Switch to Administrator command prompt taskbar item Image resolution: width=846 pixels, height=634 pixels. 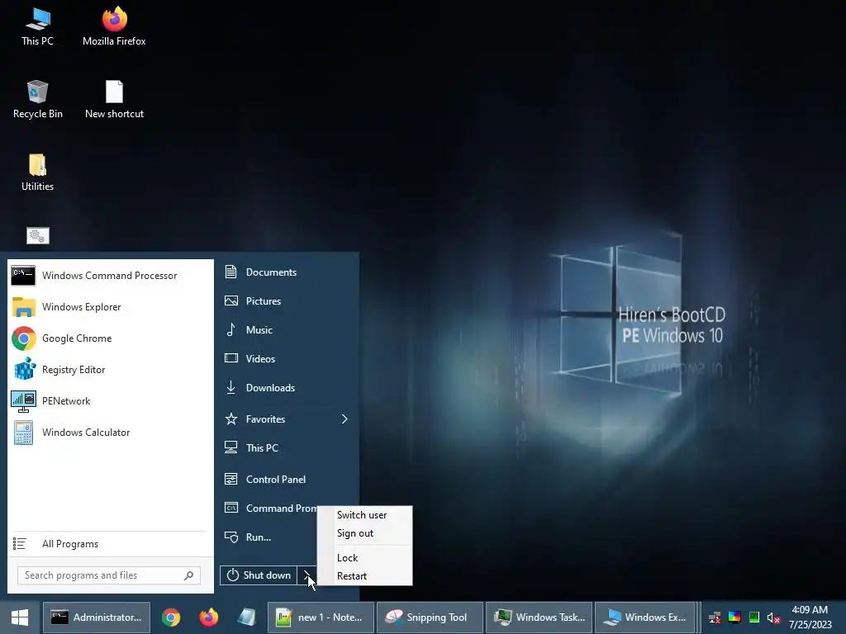point(97,617)
